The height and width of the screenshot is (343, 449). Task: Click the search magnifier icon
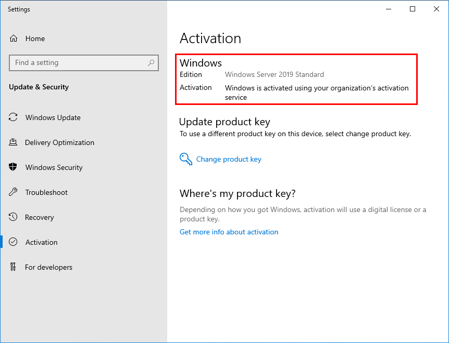click(151, 62)
